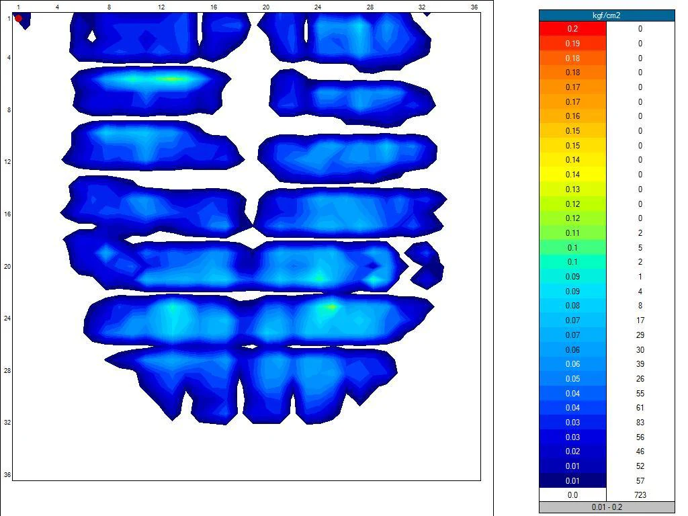Pick the 0.13 yellow-green legend swatch
688x516 pixels.
pyautogui.click(x=572, y=189)
